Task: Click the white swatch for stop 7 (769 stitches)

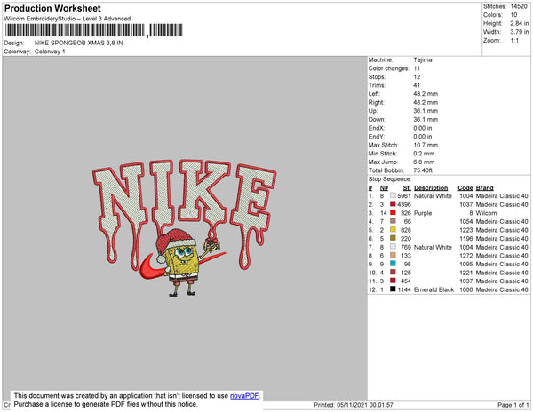Action: [393, 247]
